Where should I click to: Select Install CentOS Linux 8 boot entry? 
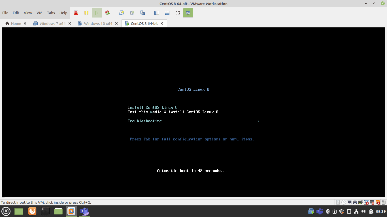(153, 107)
